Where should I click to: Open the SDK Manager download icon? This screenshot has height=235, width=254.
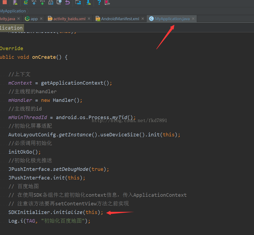tap(89, 2)
